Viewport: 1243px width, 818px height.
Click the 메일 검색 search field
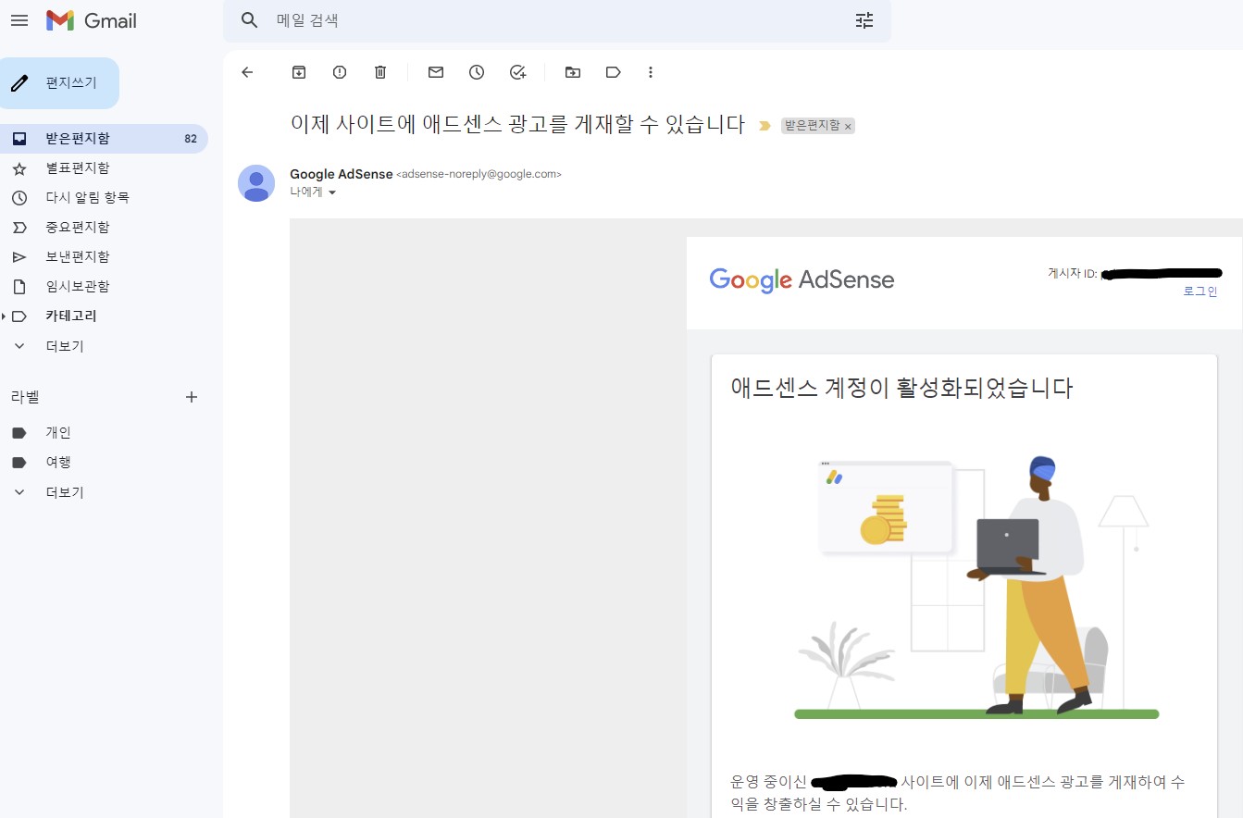coord(555,20)
